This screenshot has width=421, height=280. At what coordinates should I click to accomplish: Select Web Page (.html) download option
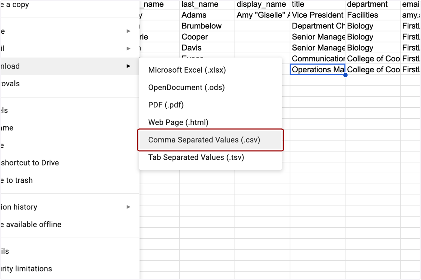(x=210, y=122)
